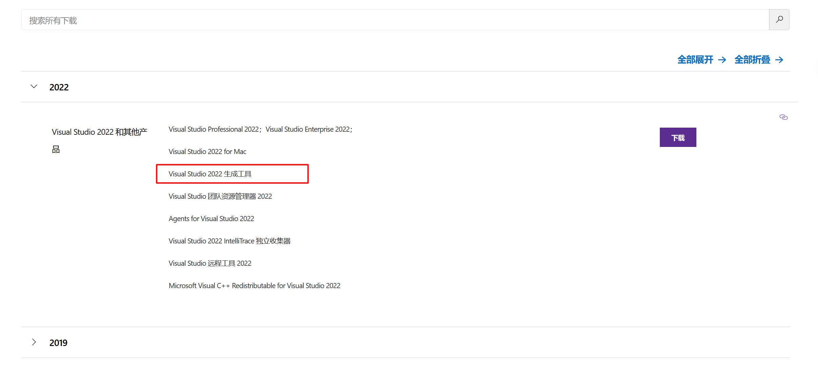Copy link icon beside the download row
This screenshot has height=367, width=818.
[783, 117]
